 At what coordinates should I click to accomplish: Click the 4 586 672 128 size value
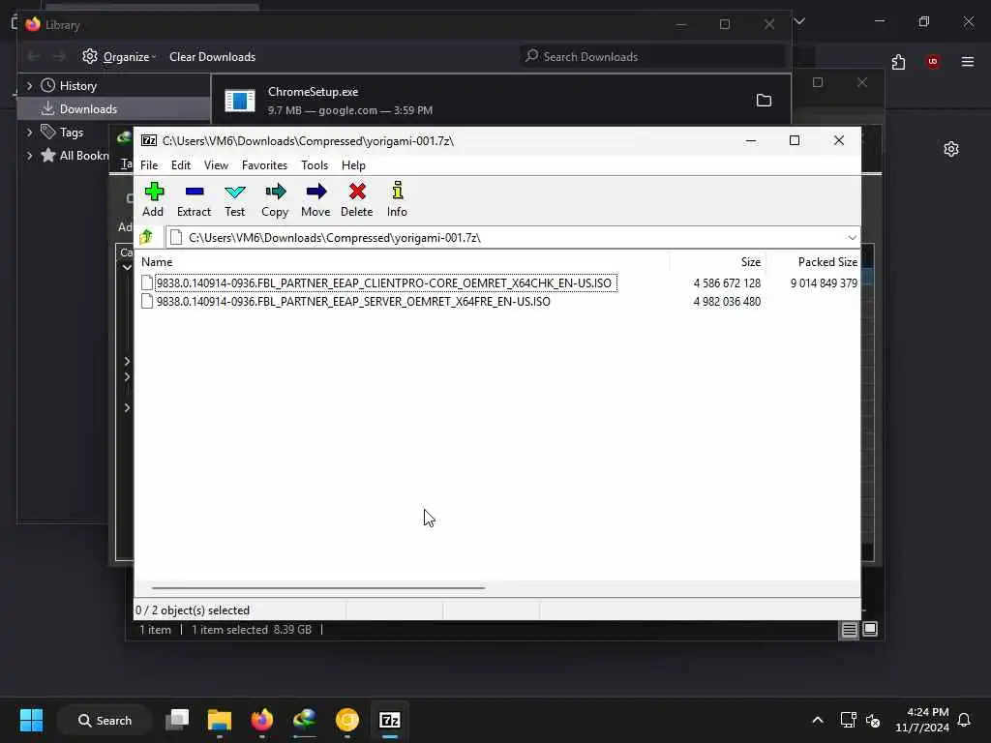click(x=727, y=283)
